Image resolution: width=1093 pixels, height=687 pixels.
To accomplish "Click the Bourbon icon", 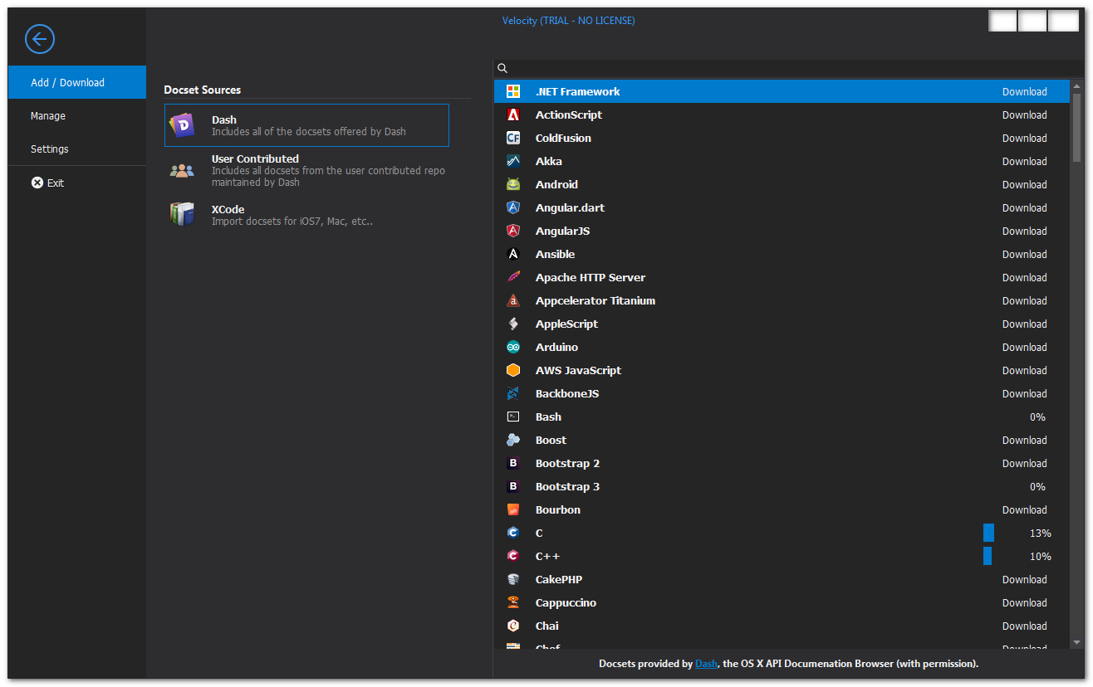I will point(513,509).
